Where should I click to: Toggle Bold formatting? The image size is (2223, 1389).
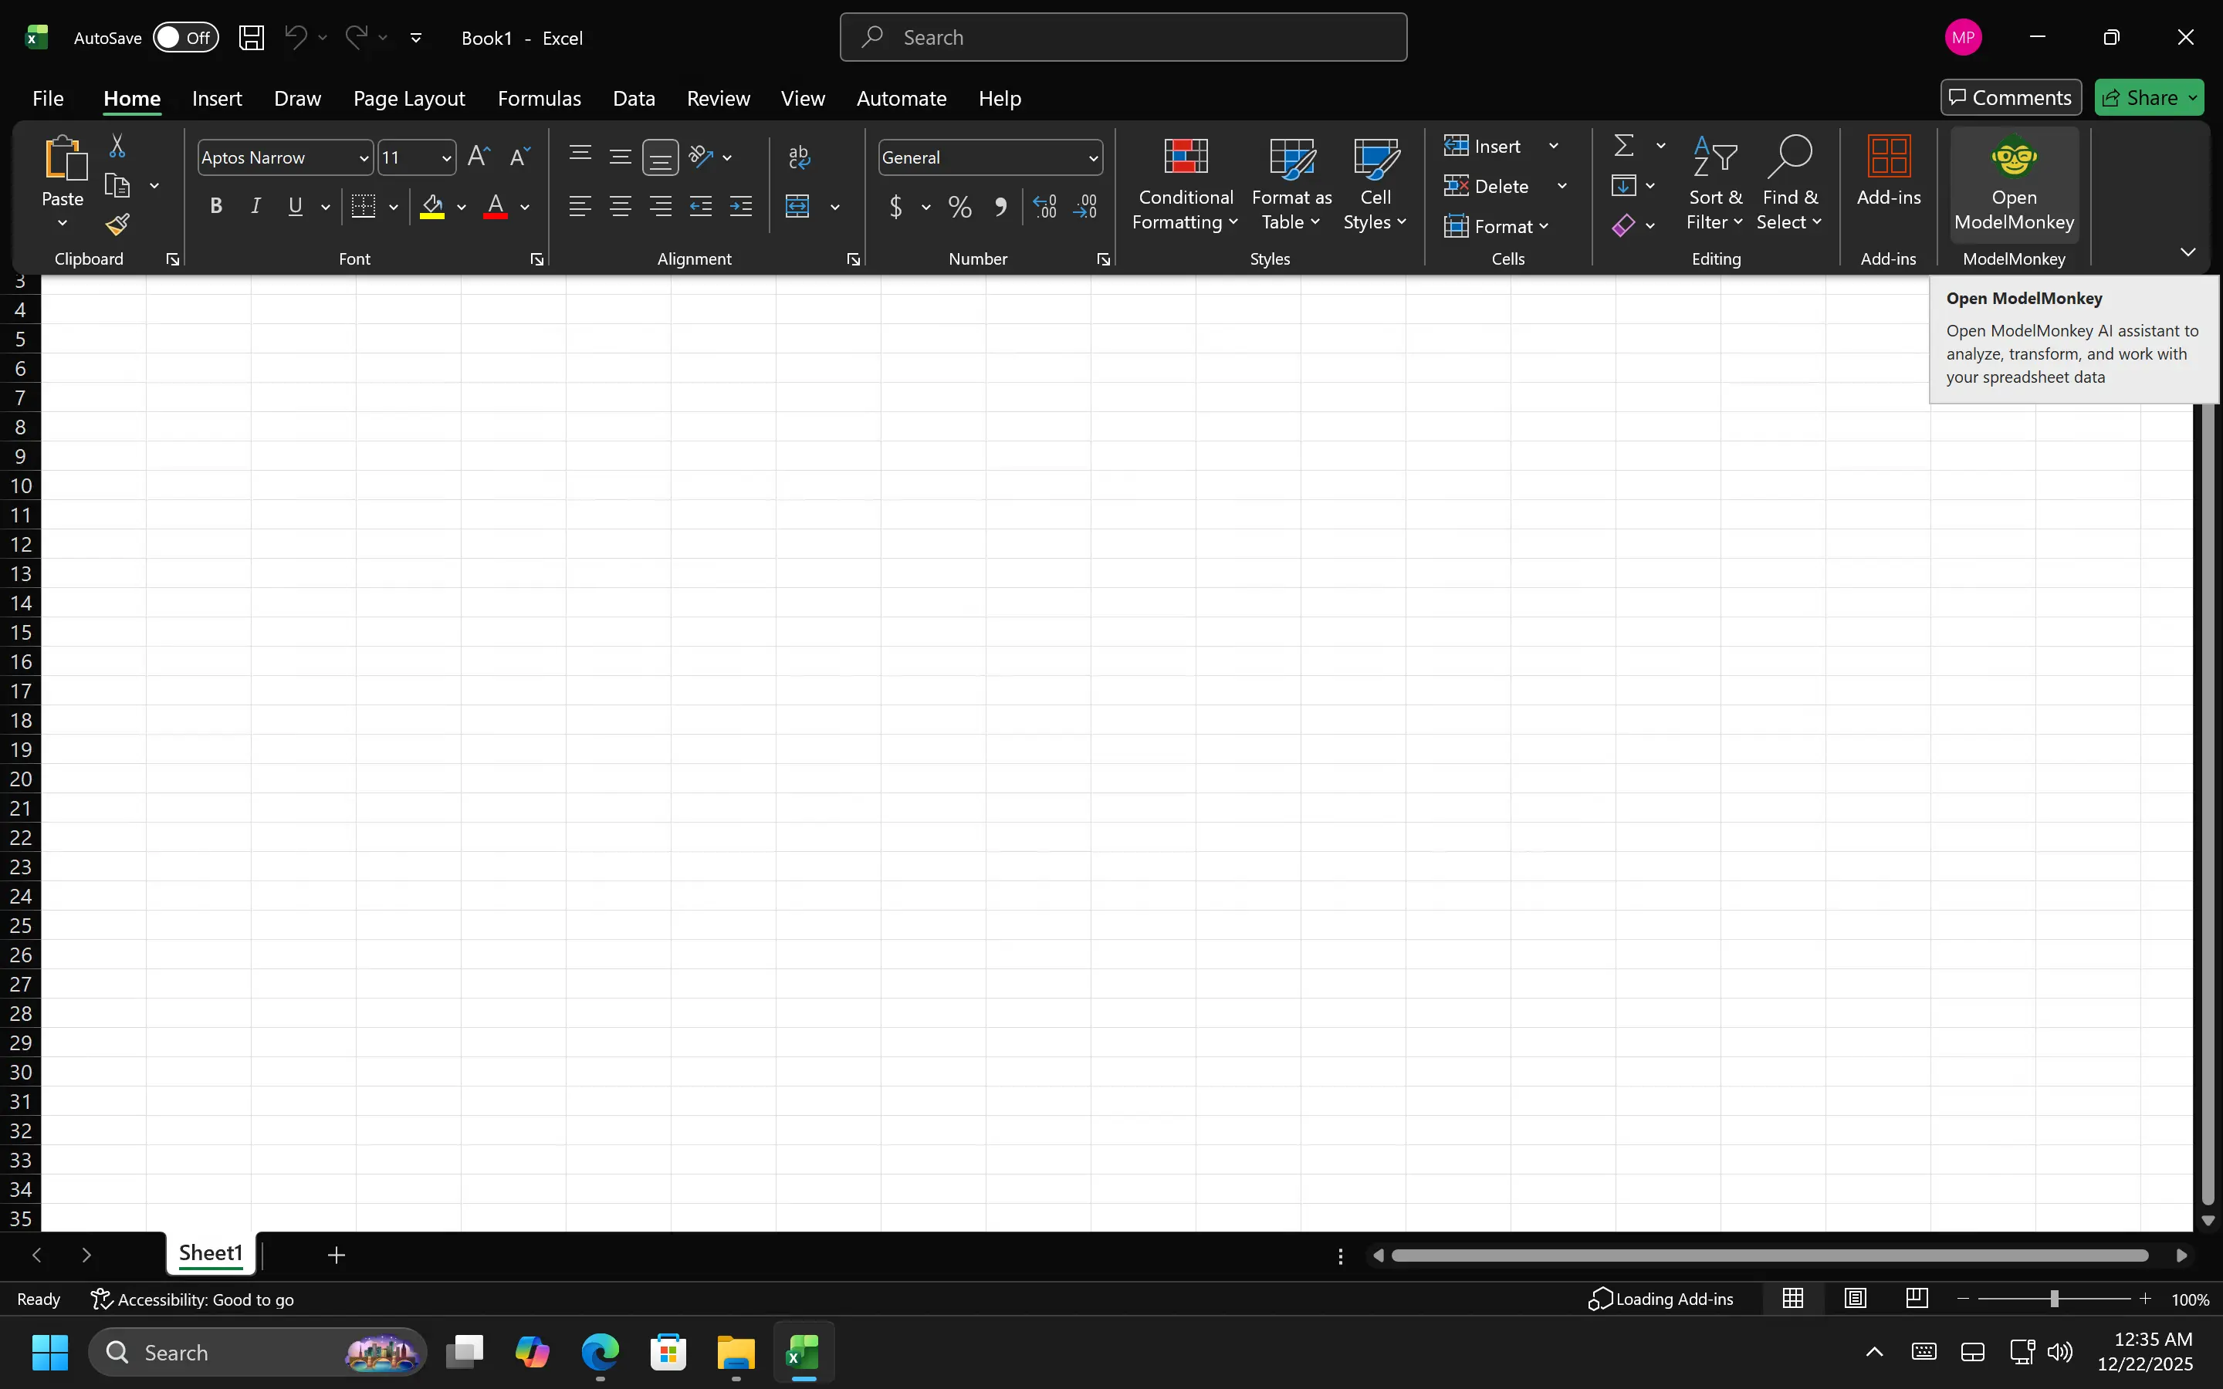(216, 207)
